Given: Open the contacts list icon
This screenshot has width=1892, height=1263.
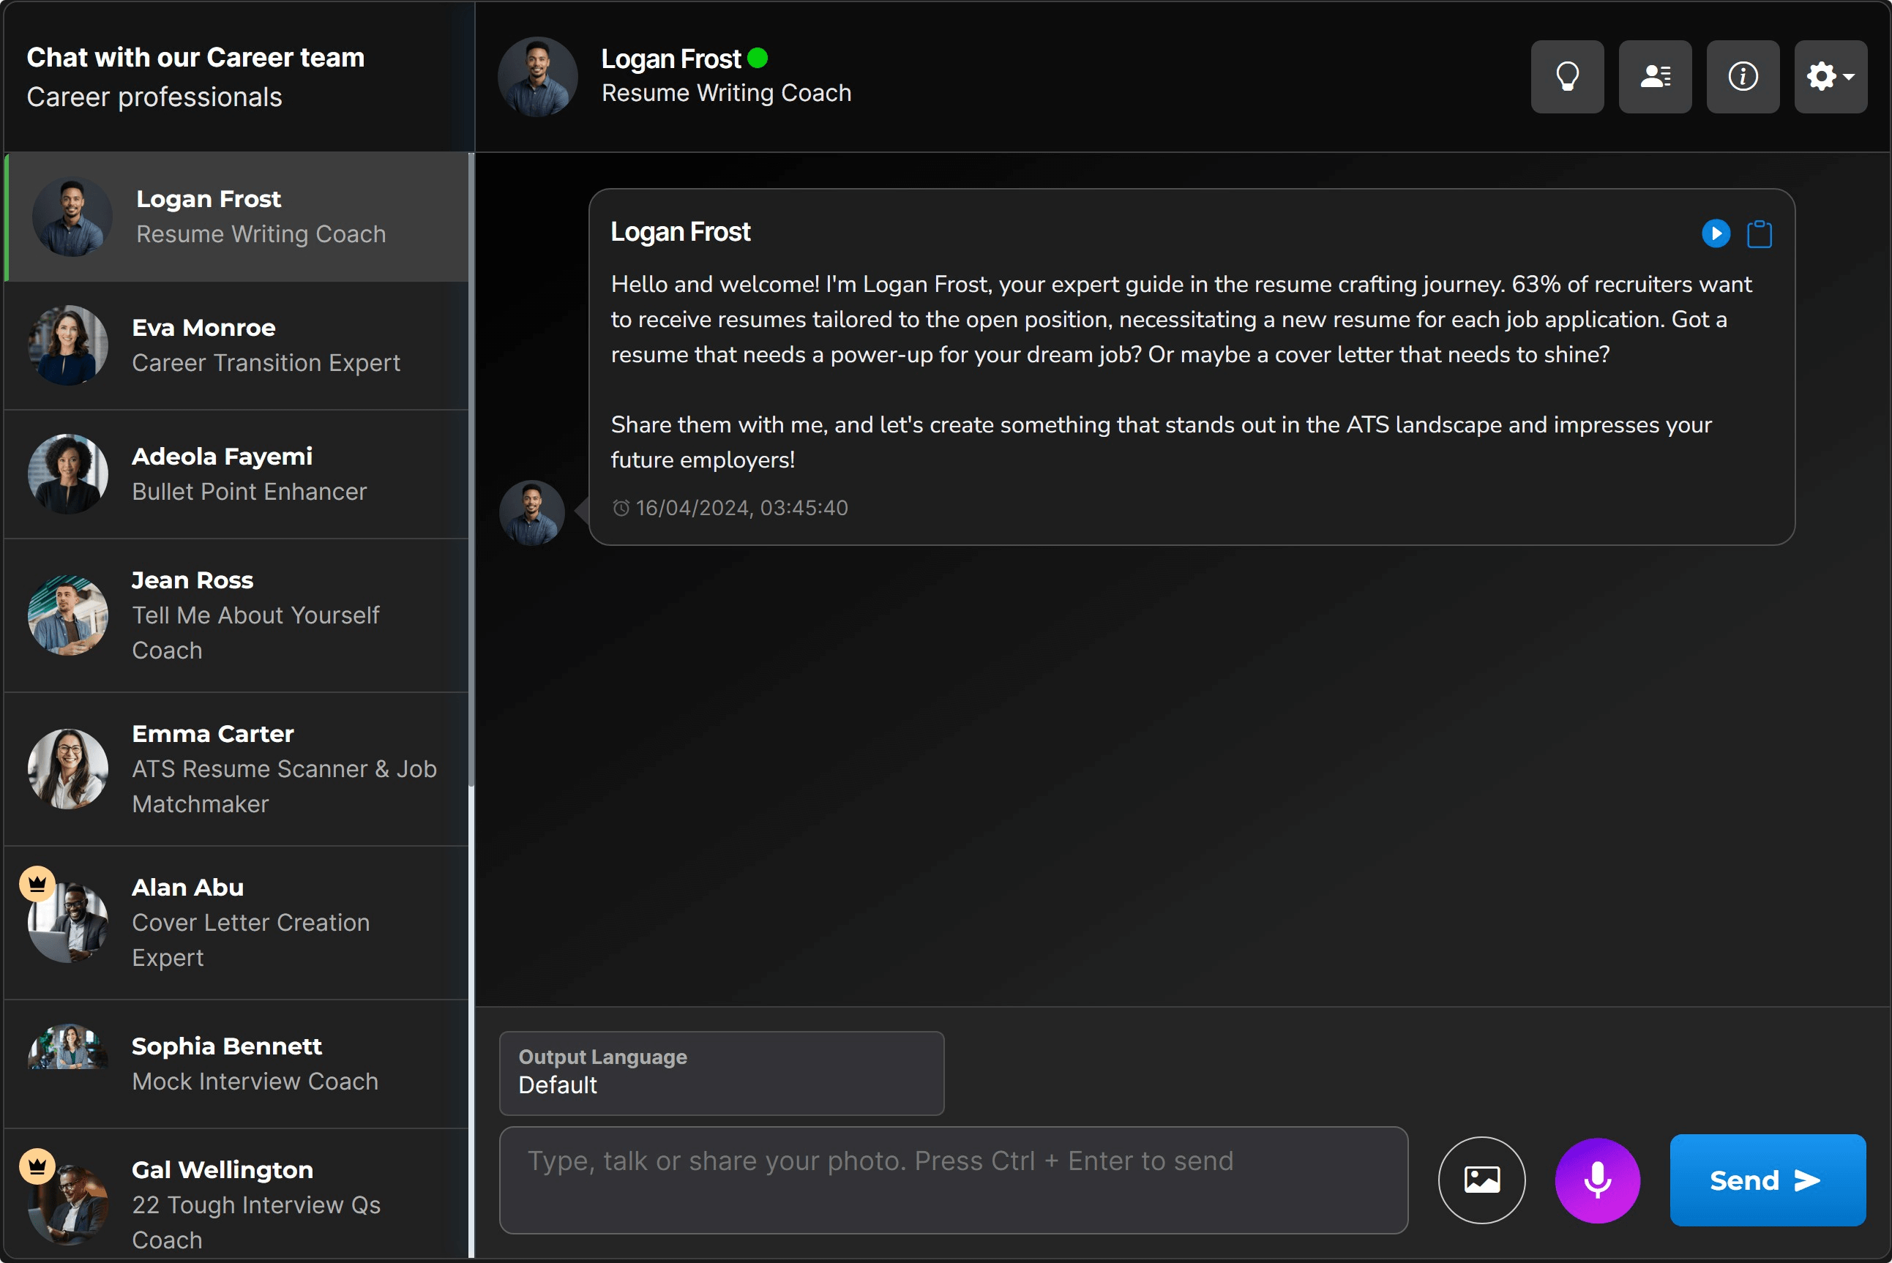Looking at the screenshot, I should pyautogui.click(x=1654, y=77).
